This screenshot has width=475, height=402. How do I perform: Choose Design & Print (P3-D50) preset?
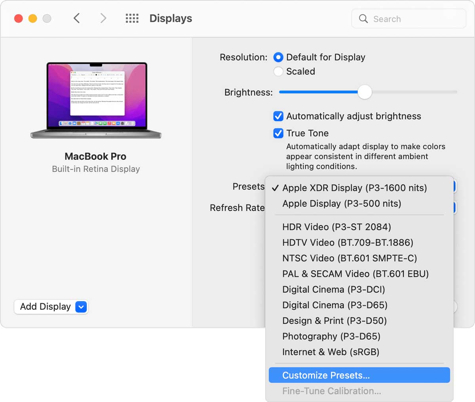tap(359, 321)
